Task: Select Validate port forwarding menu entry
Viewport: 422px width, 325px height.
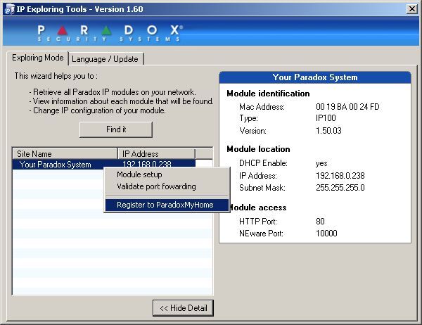Action: pyautogui.click(x=156, y=186)
